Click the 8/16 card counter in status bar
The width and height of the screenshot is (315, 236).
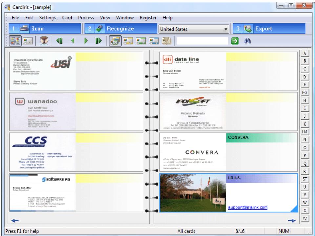click(240, 231)
